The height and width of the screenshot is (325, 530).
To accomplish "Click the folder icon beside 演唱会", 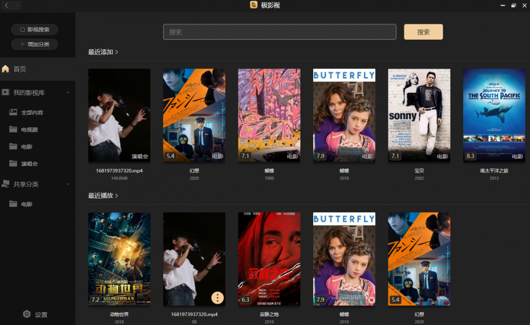I will click(x=13, y=164).
